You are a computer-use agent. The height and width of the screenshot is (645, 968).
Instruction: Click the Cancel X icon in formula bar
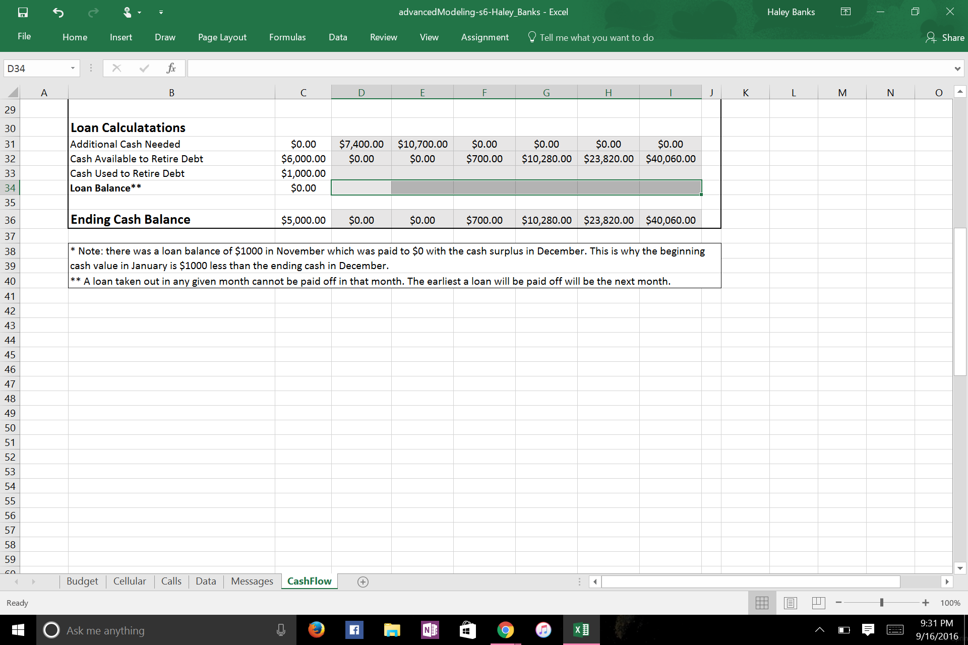tap(116, 68)
